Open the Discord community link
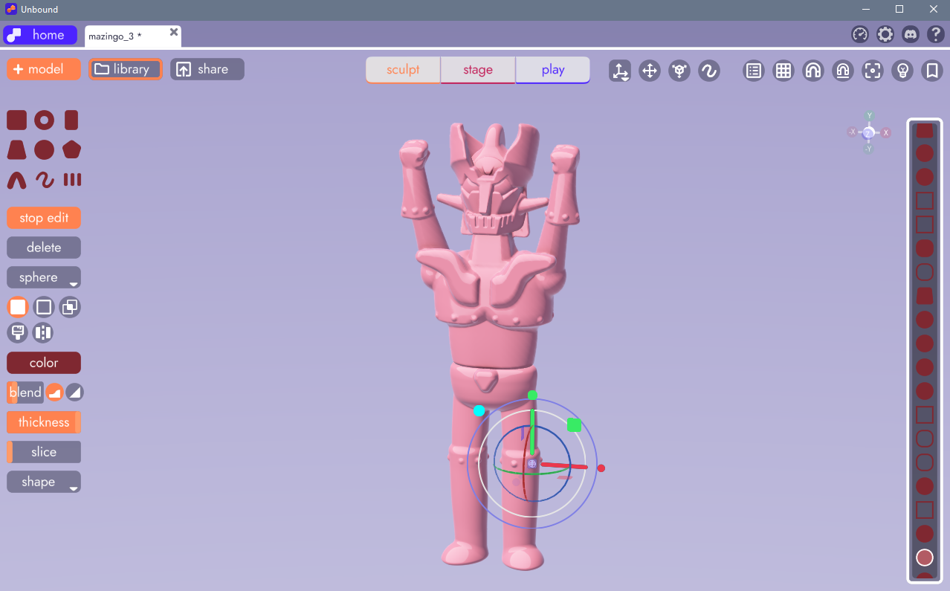Image resolution: width=950 pixels, height=591 pixels. 910,35
